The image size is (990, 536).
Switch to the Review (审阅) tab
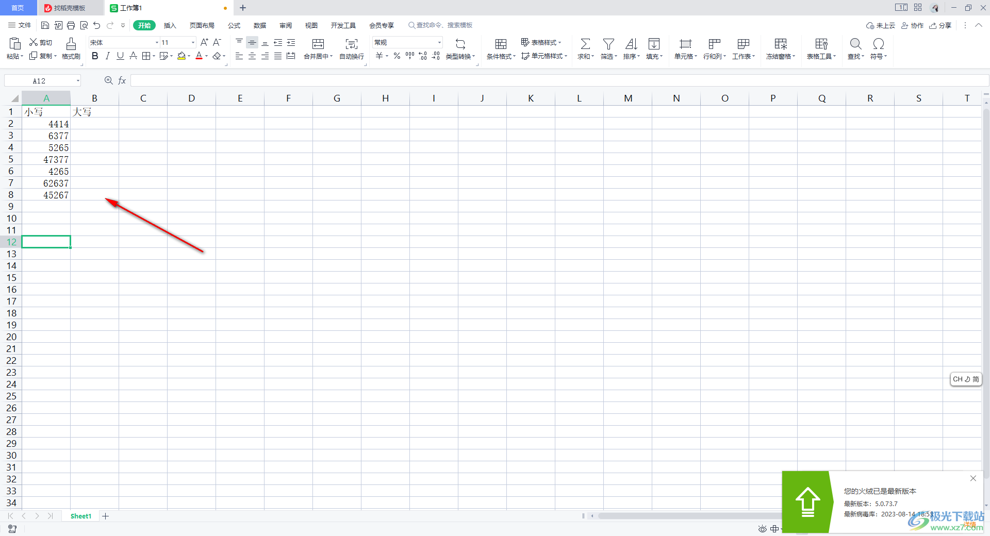(286, 25)
